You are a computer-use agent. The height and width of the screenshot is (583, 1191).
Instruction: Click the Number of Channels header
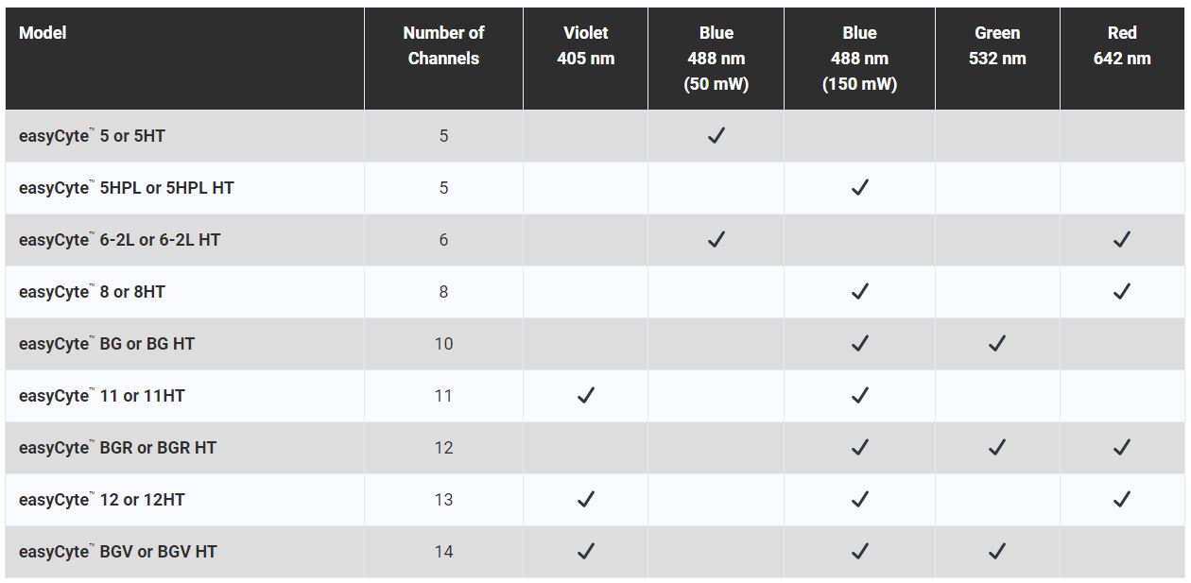coord(443,45)
